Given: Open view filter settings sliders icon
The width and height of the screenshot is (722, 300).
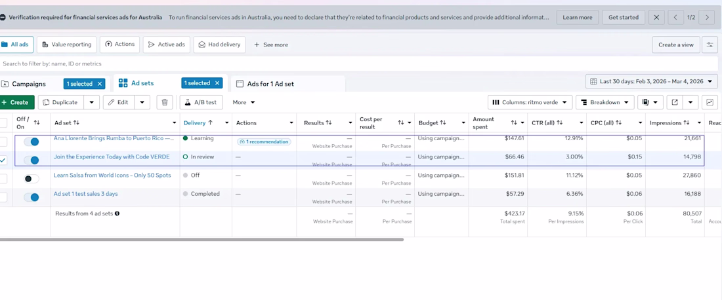Looking at the screenshot, I should tap(710, 45).
